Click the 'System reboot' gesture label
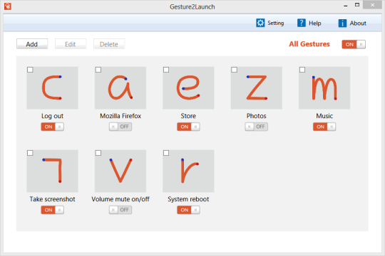Image resolution: width=385 pixels, height=256 pixels. 188,199
